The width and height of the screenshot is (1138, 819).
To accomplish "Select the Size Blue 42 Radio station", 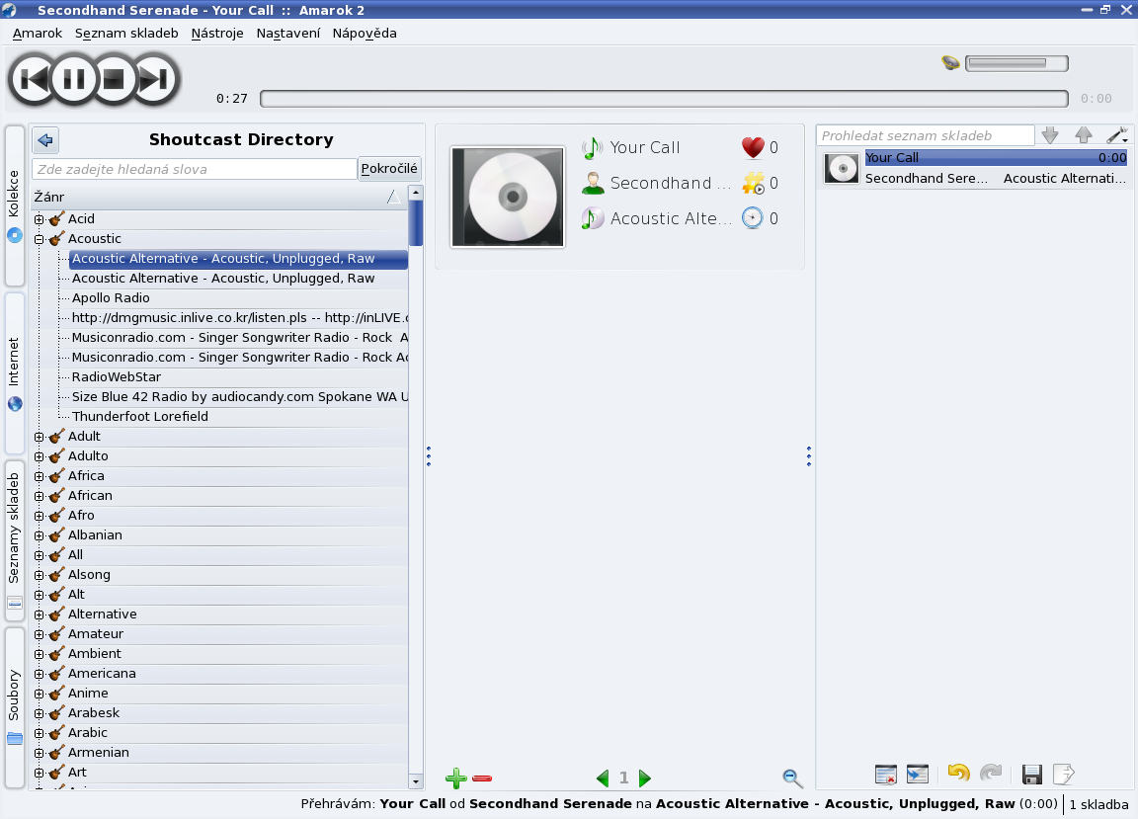I will [x=239, y=396].
